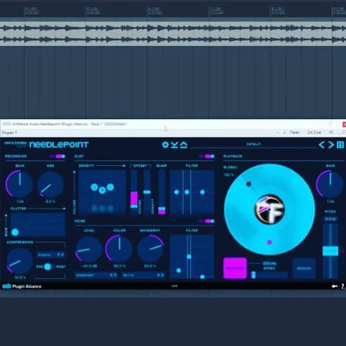The image size is (346, 346).
Task: Toggle the Dust section on/off switch
Action: (209, 156)
